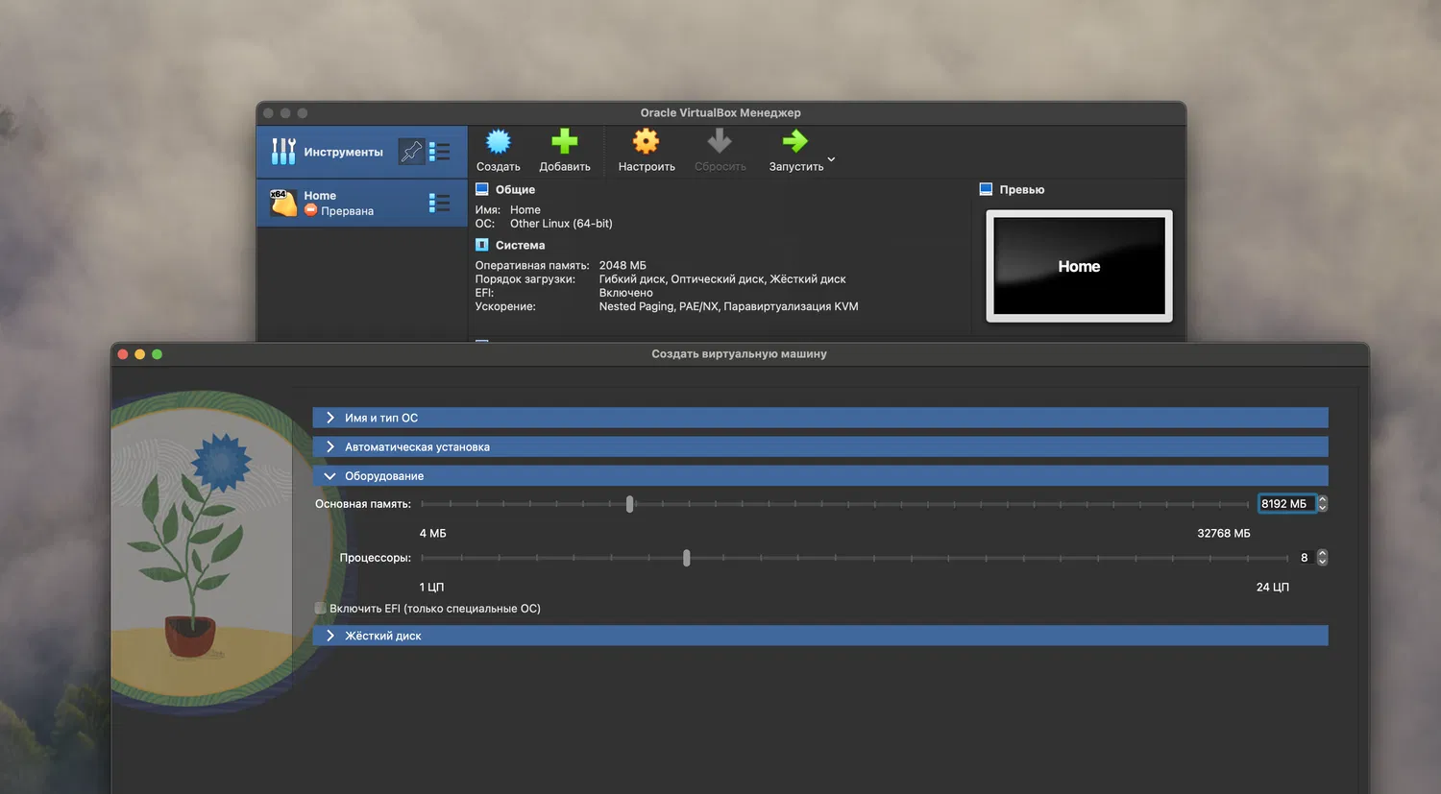Click the Home preview thumbnail

pos(1079,266)
